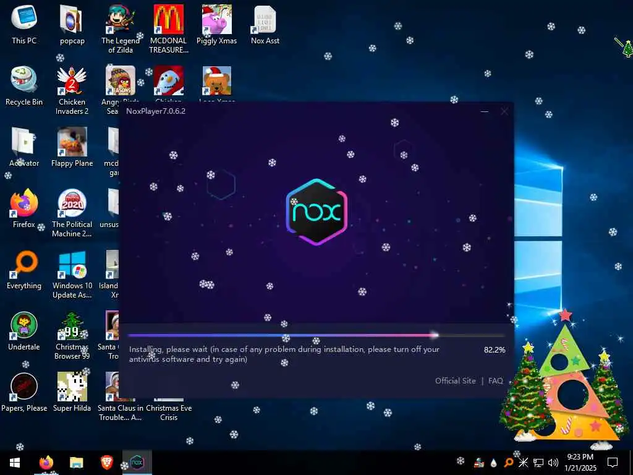633x475 pixels.
Task: Click the water drop tray icon
Action: coord(493,463)
